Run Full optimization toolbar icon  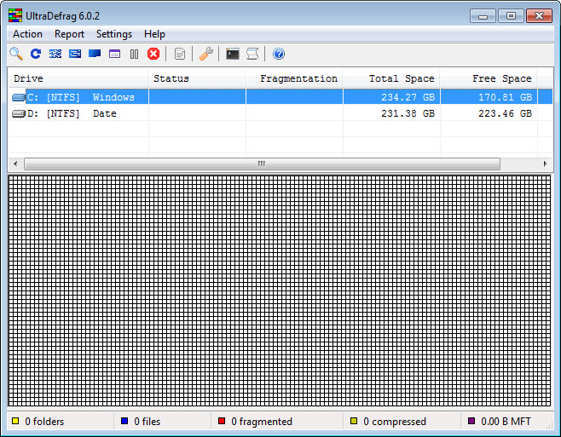[x=95, y=54]
